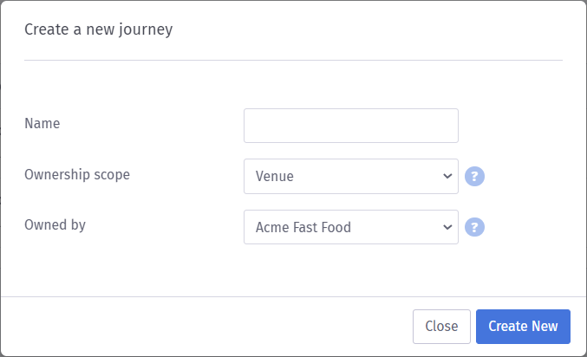Dismiss the dialog using the white Close button
The height and width of the screenshot is (357, 587).
click(x=441, y=327)
